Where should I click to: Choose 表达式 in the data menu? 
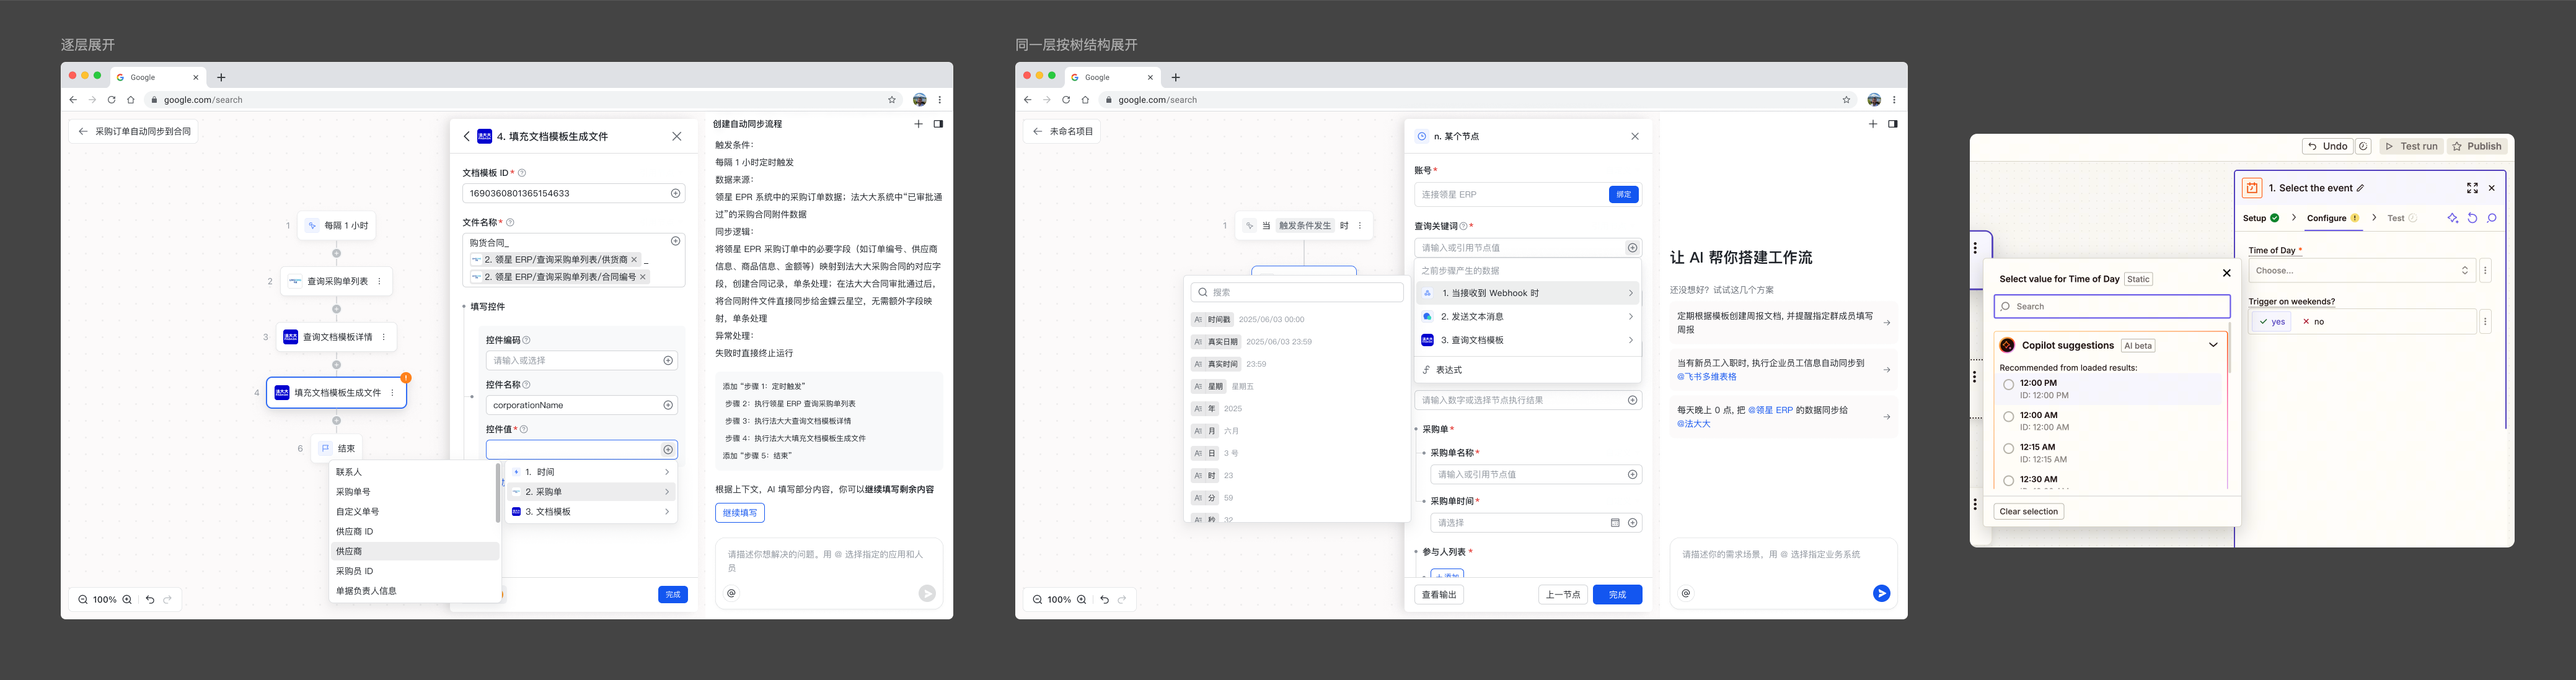[x=1527, y=370]
